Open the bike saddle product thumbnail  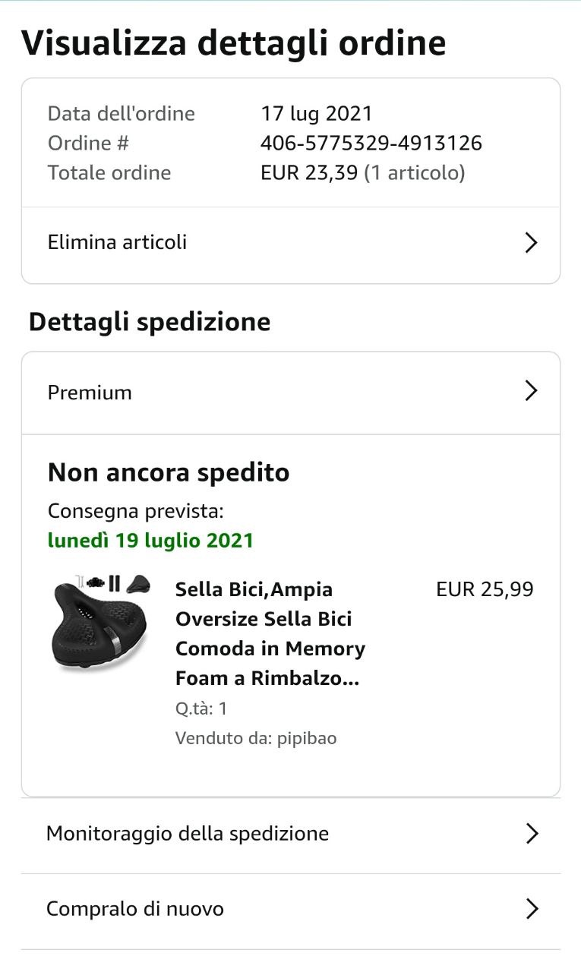(x=100, y=624)
